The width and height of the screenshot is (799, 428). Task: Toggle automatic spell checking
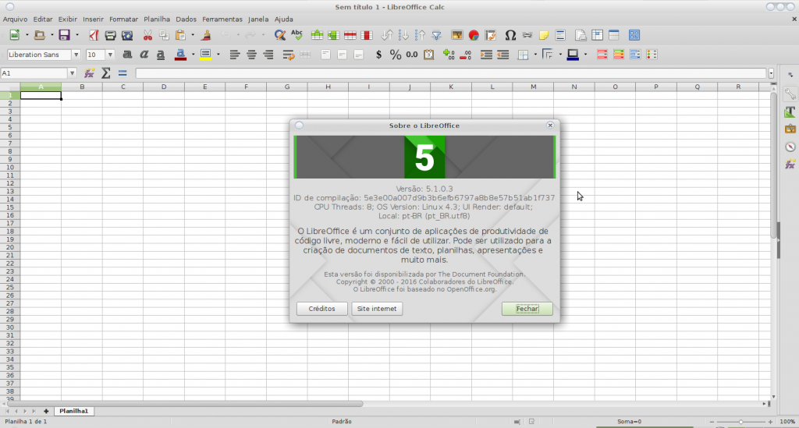pos(297,35)
